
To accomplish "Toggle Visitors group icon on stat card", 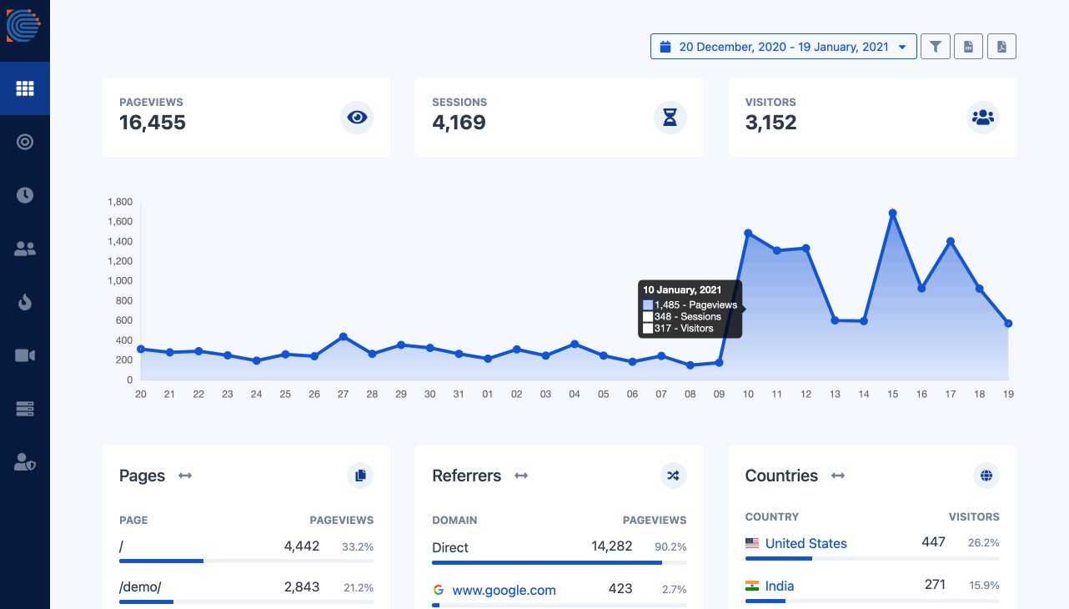I will coord(983,118).
